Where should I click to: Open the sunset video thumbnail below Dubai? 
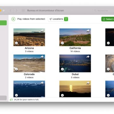coord(75,89)
